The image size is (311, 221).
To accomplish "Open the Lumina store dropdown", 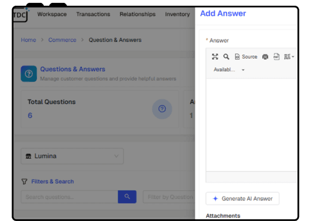I will [72, 156].
